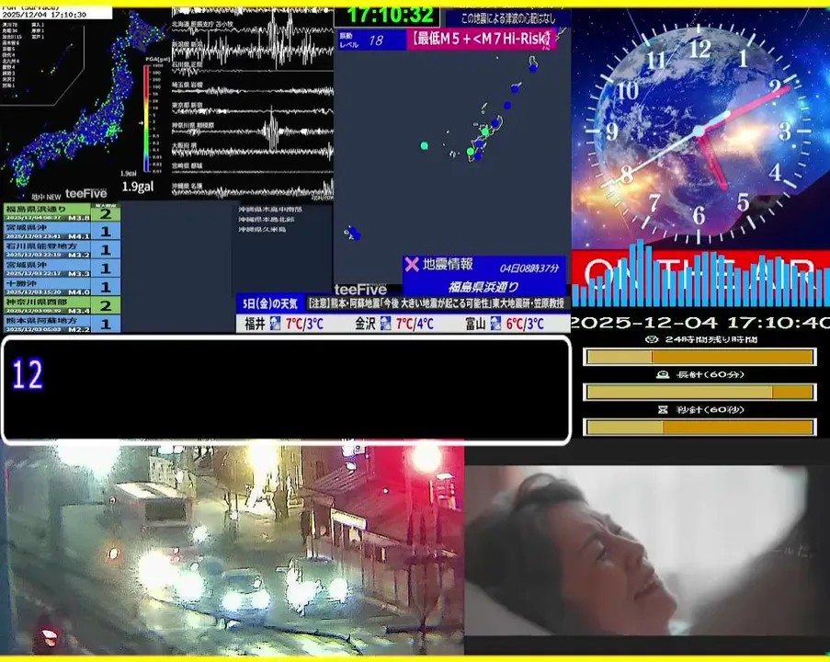The image size is (830, 662).
Task: Click the 沖縄県本島中南部 region entry
Action: pyautogui.click(x=270, y=210)
